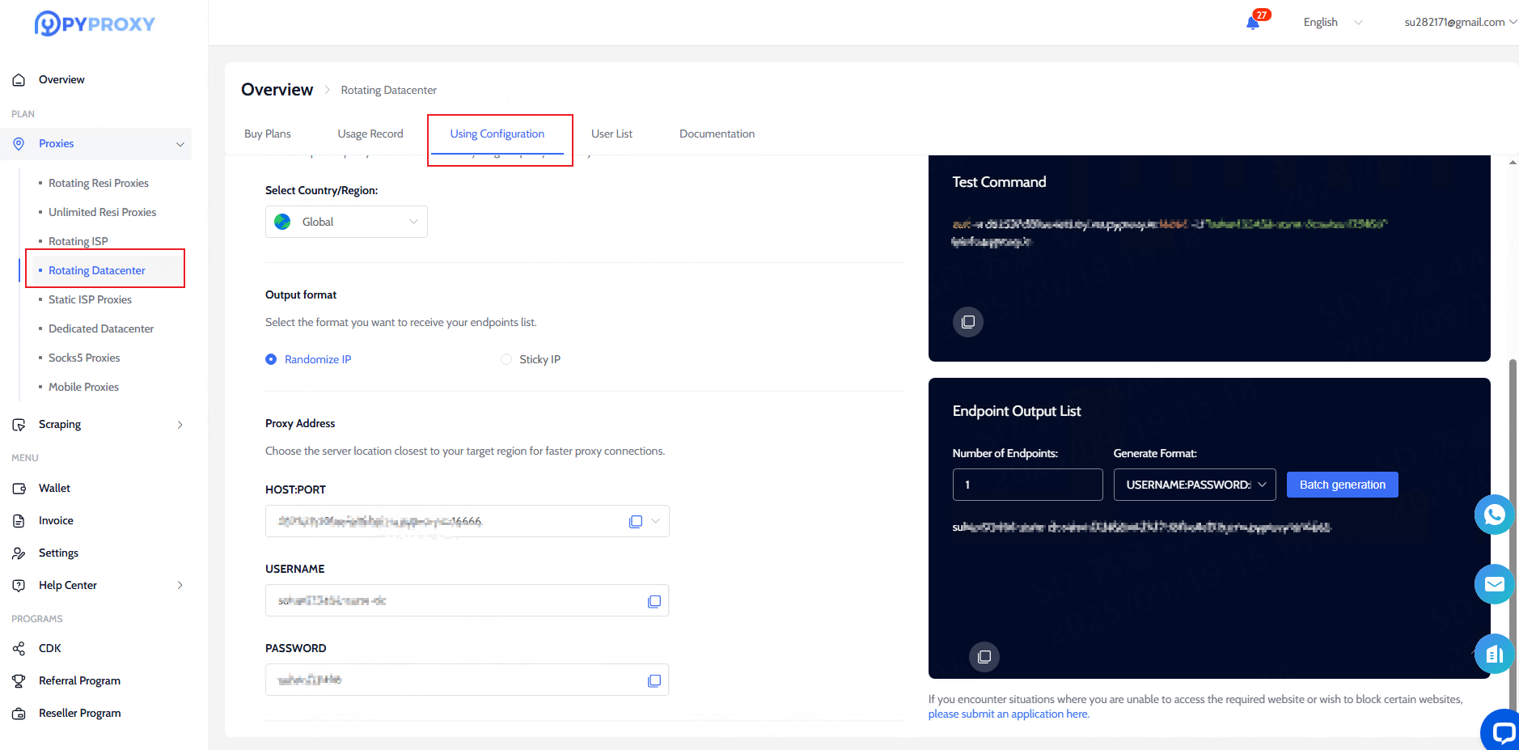
Task: Open the Documentation tab
Action: [717, 134]
